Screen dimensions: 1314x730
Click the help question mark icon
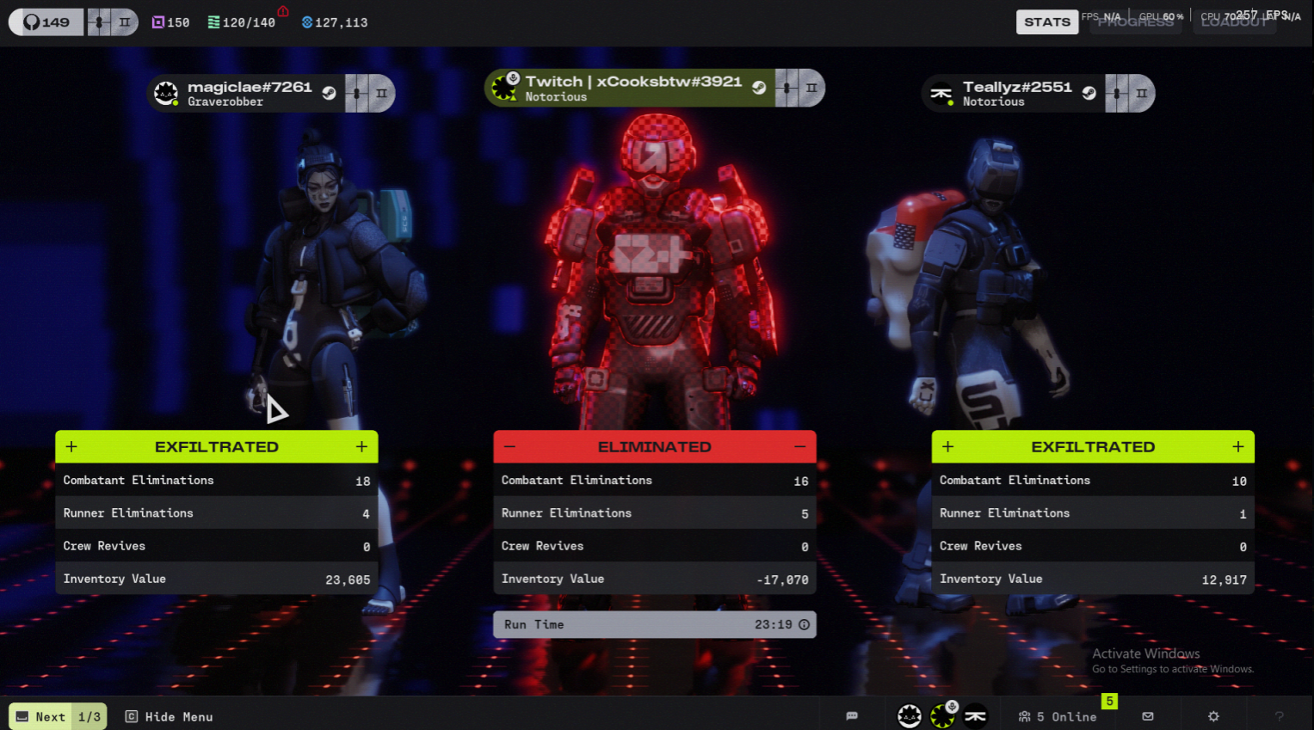(x=1279, y=716)
